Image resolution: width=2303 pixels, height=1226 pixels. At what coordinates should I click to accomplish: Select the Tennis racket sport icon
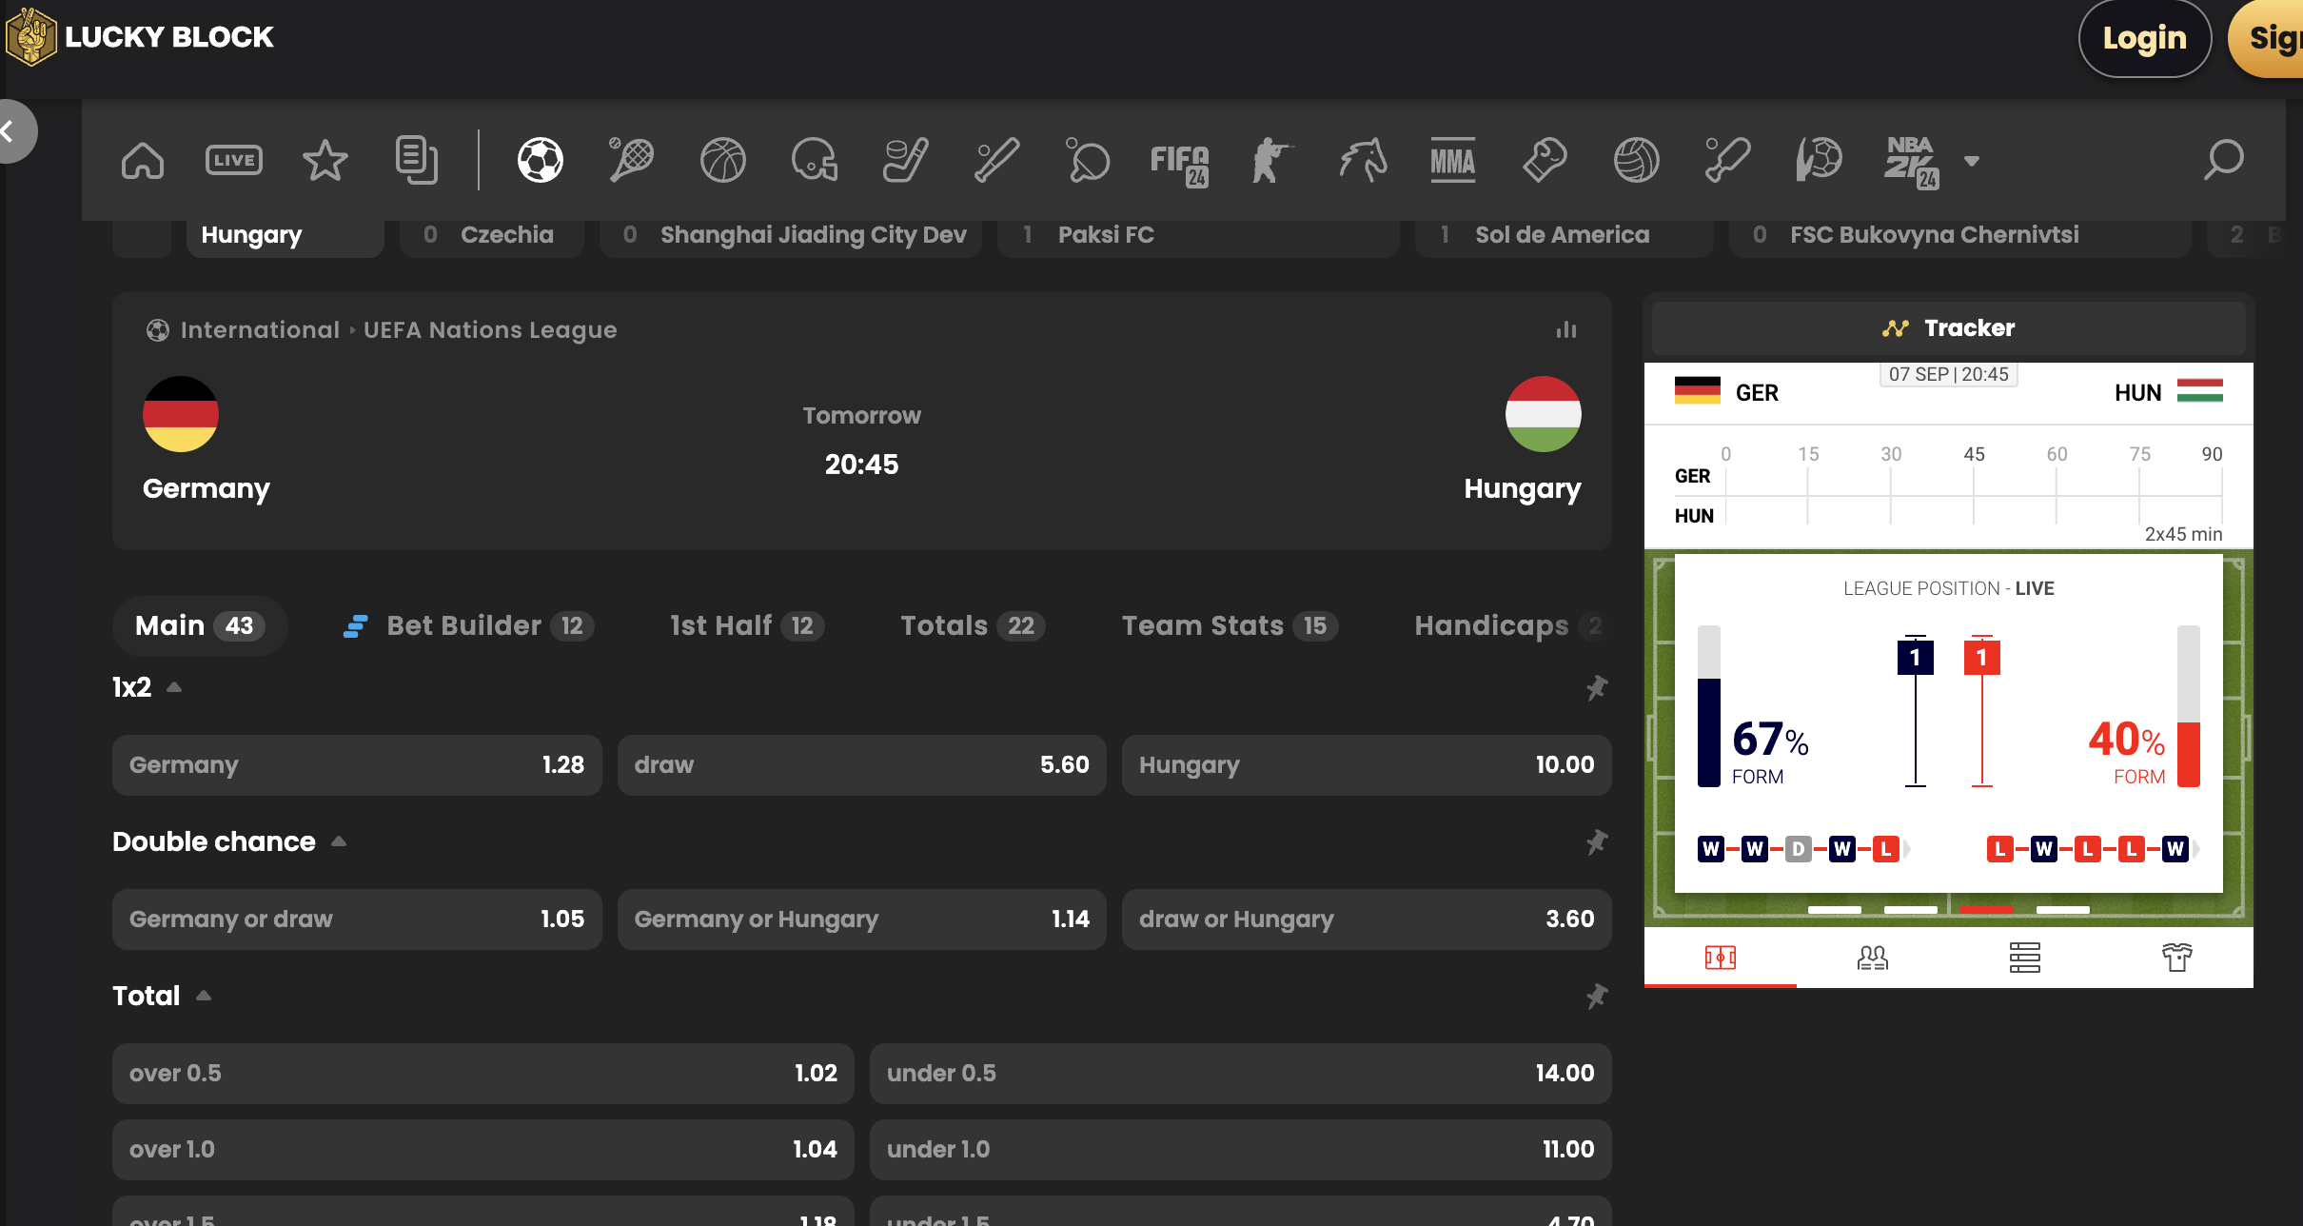coord(632,160)
